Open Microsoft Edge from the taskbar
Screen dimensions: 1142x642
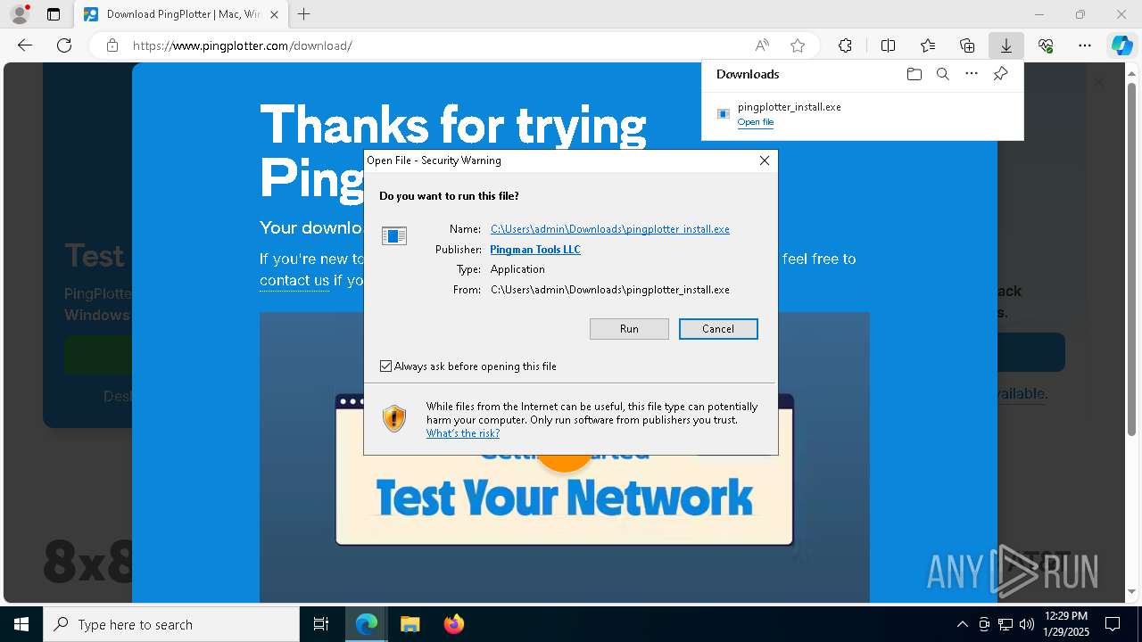367,624
